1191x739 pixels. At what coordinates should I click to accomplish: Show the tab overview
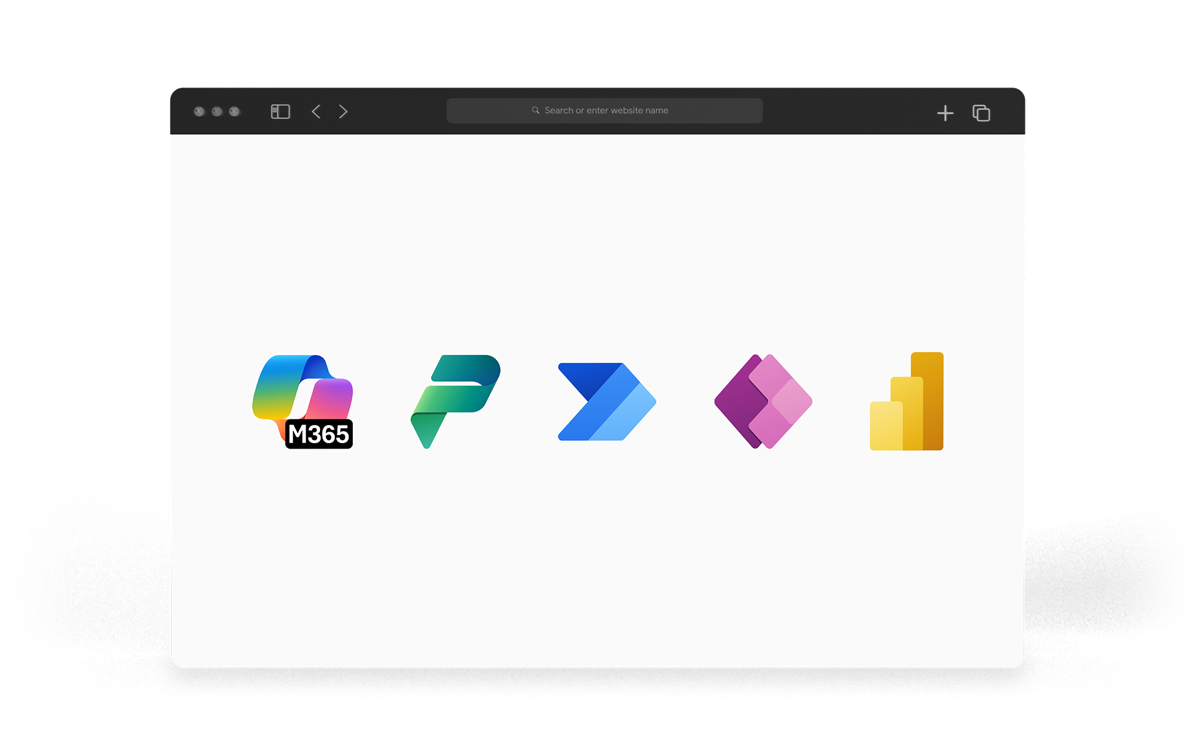pos(981,113)
